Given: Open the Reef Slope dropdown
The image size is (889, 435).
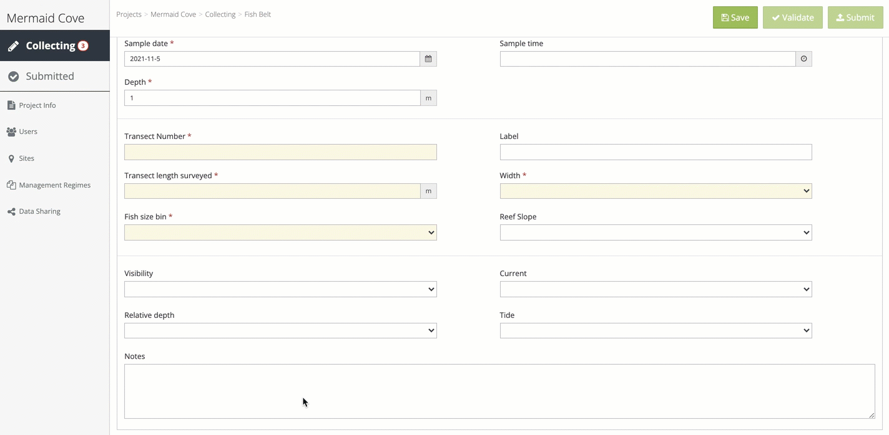Looking at the screenshot, I should click(656, 232).
